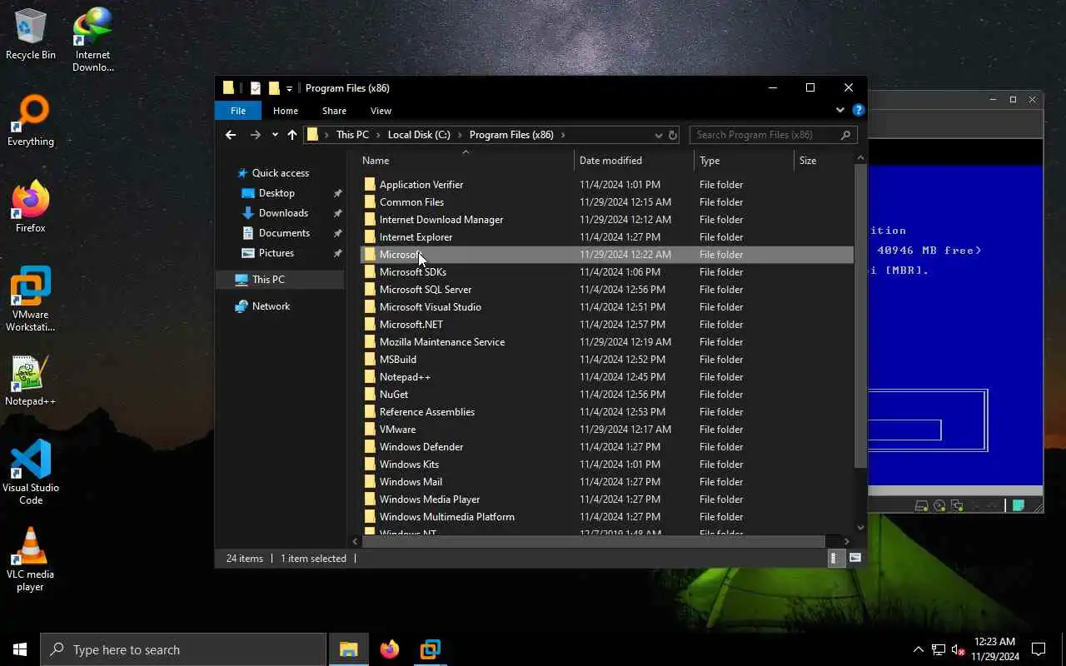Expand chevron after This PC in address bar
This screenshot has width=1066, height=666.
[x=378, y=135]
